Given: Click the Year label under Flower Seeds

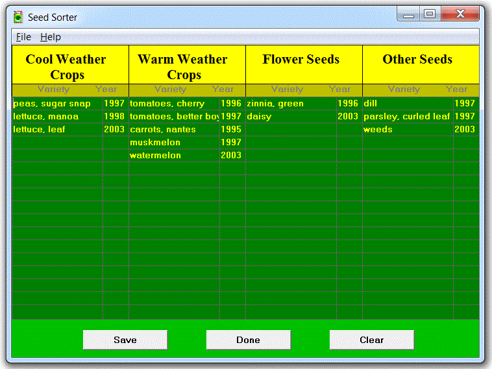Looking at the screenshot, I should tap(340, 89).
